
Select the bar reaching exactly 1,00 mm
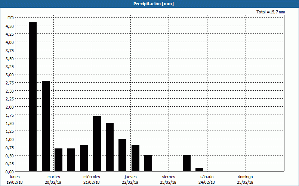[x=122, y=155]
